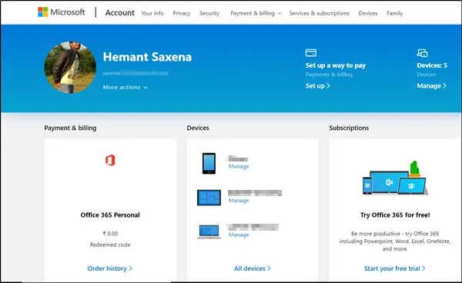Click the Try Office 365 for free! heading
The height and width of the screenshot is (283, 462).
(x=395, y=215)
